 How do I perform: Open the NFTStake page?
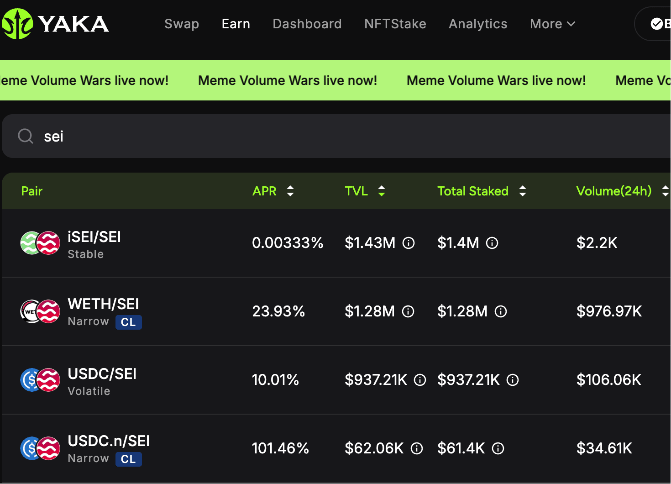coord(395,24)
